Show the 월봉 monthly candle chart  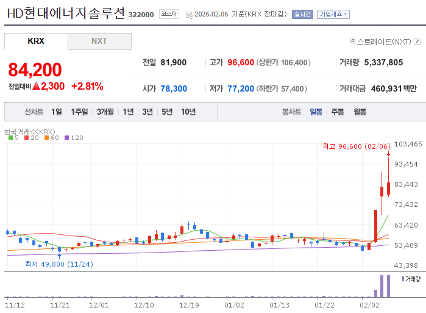pyautogui.click(x=360, y=112)
